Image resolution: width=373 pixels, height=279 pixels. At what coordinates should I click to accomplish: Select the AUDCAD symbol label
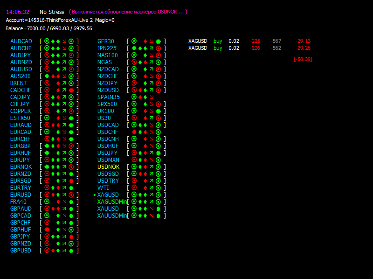(x=21, y=41)
